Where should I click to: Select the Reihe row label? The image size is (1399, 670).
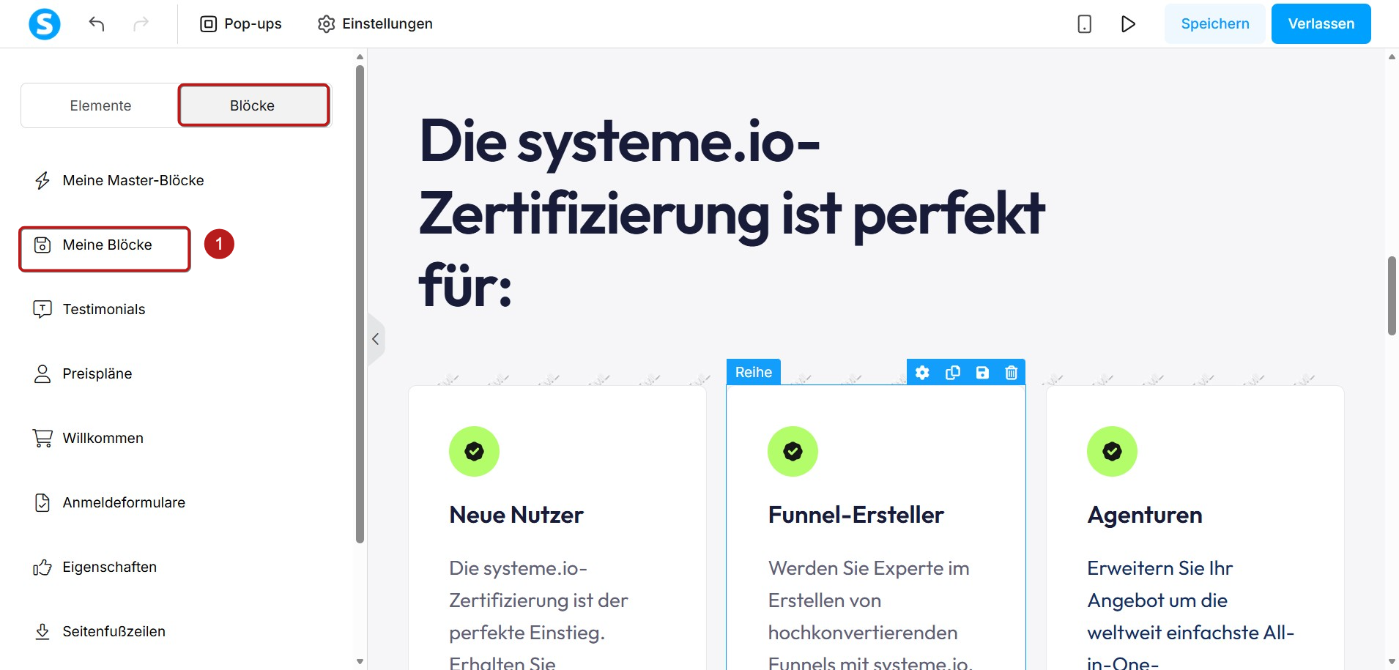[754, 372]
